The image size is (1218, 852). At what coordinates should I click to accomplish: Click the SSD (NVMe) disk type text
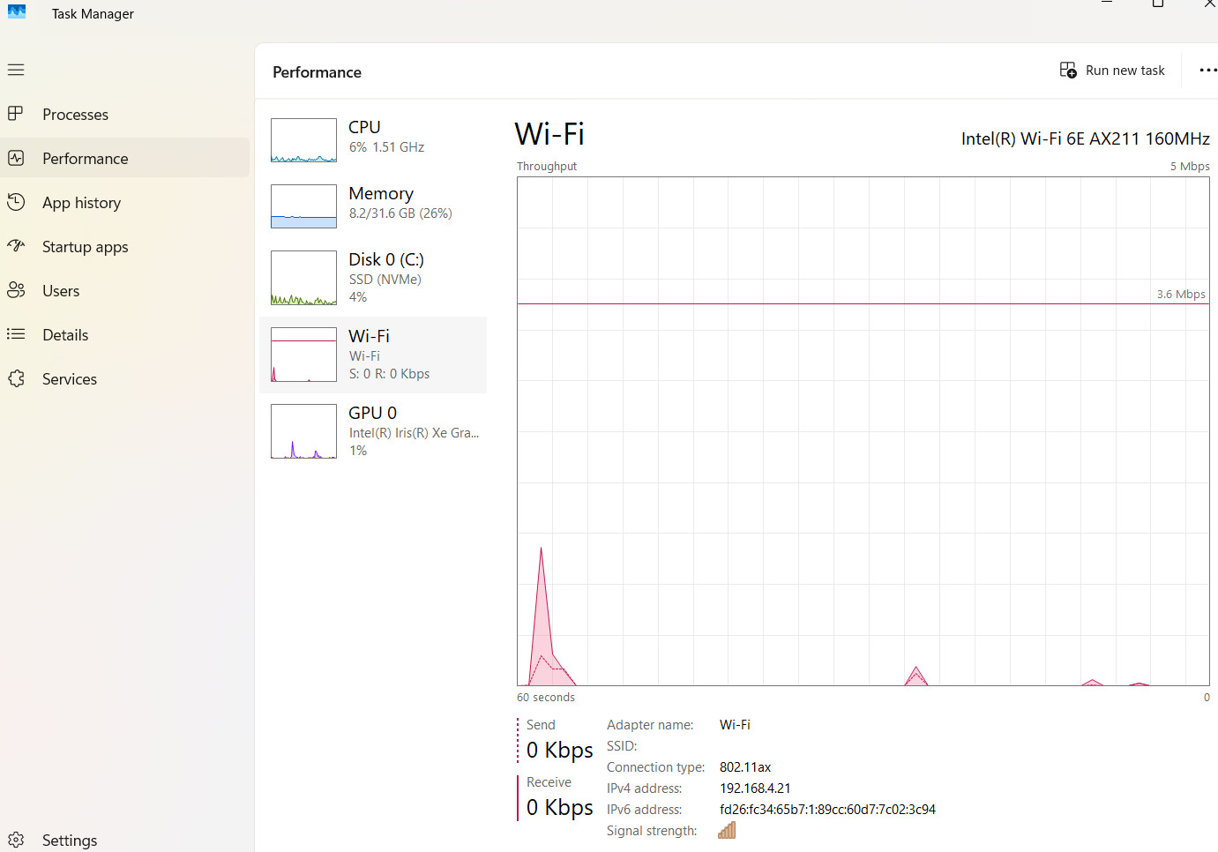click(x=385, y=280)
